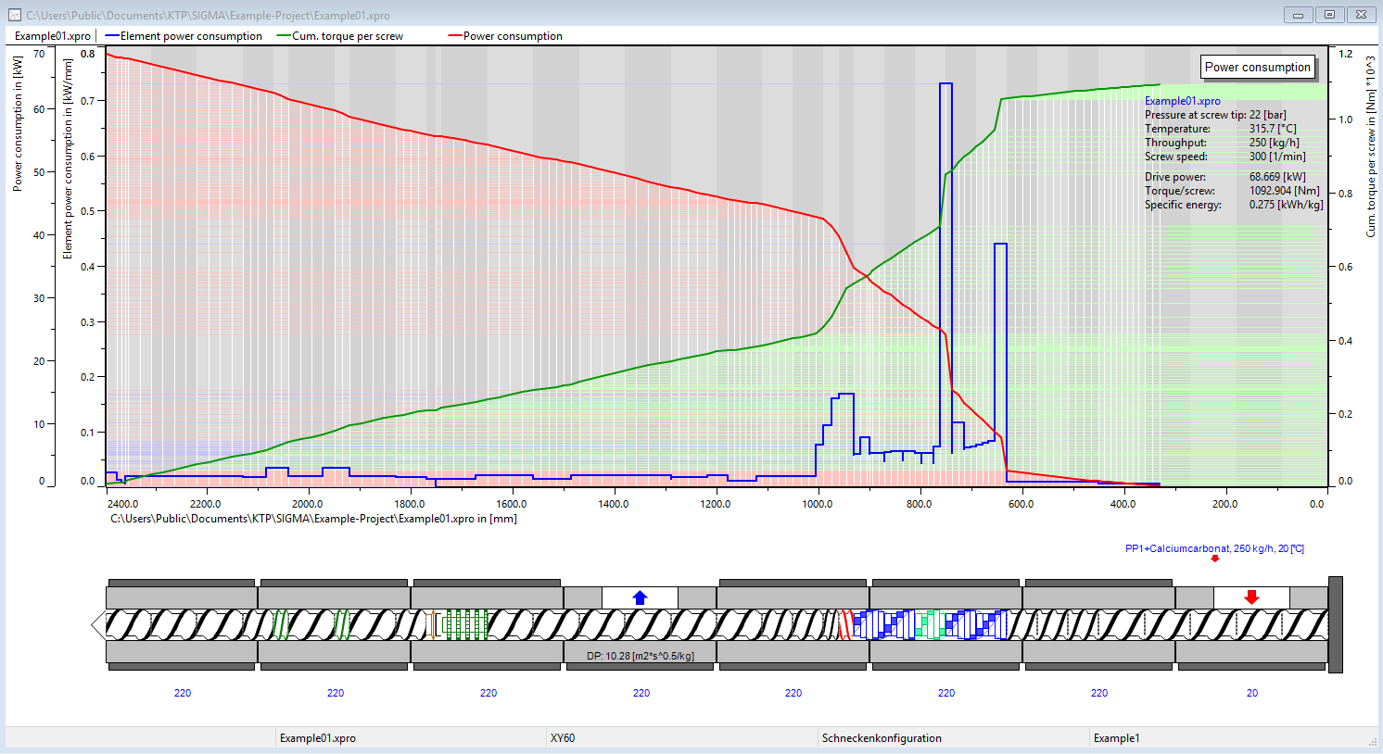Image resolution: width=1383 pixels, height=754 pixels.
Task: Click the XY60 status bar field
Action: [563, 738]
